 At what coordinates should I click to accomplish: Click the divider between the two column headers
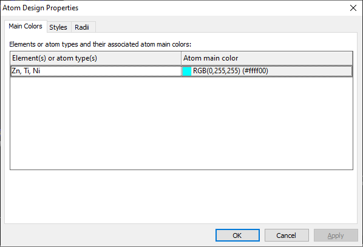[181, 58]
